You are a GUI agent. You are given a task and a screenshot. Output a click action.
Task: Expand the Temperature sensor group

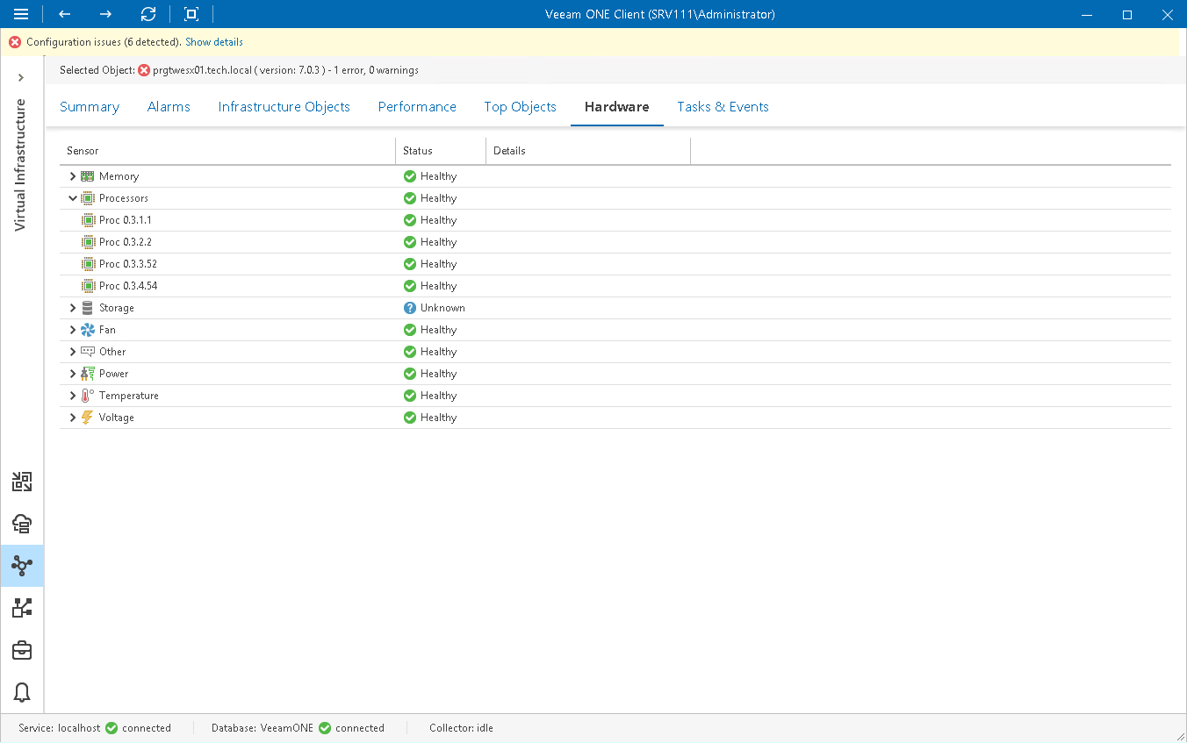(73, 396)
